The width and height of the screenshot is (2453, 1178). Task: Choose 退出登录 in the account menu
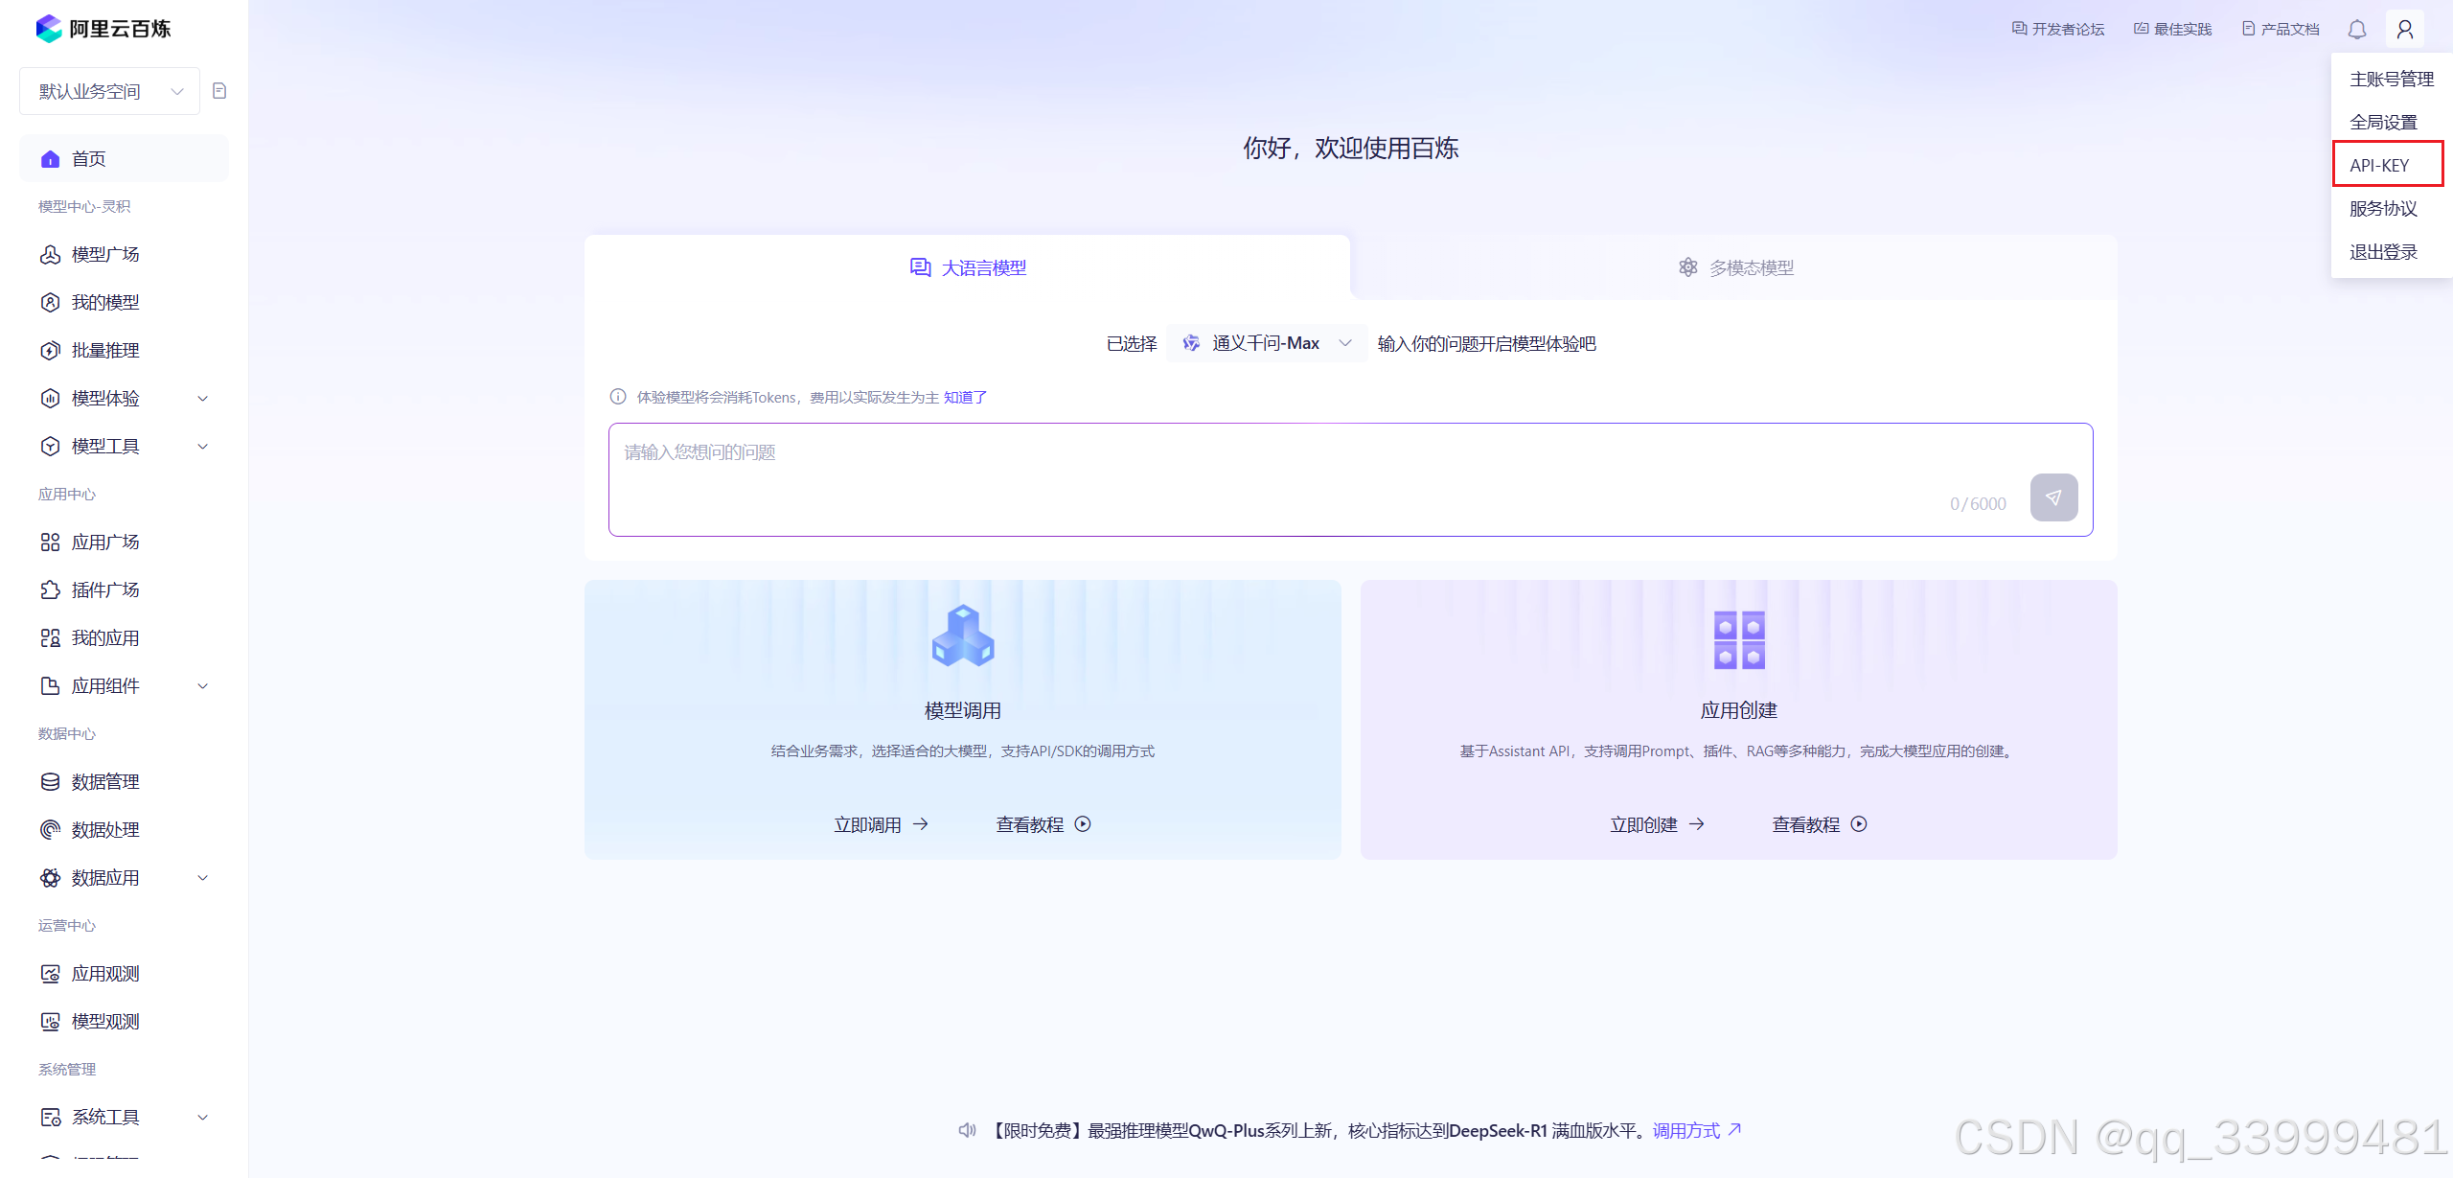point(2383,251)
